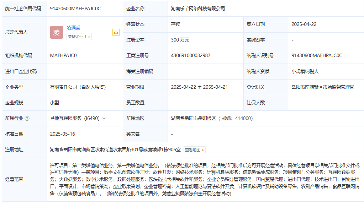Image resolution: width=364 pixels, height=202 pixels.
Task: Click the 小规模纳税人 taxpayer qualification value
Action: coord(305,71)
